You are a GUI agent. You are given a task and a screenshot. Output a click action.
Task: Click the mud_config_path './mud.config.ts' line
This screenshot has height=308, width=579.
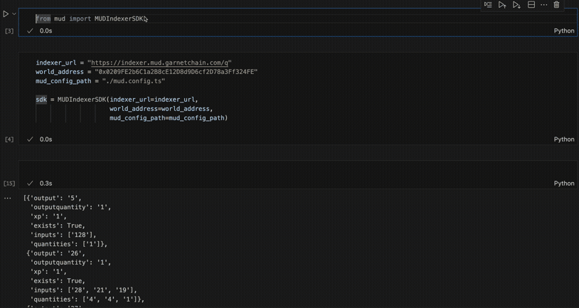click(x=100, y=81)
